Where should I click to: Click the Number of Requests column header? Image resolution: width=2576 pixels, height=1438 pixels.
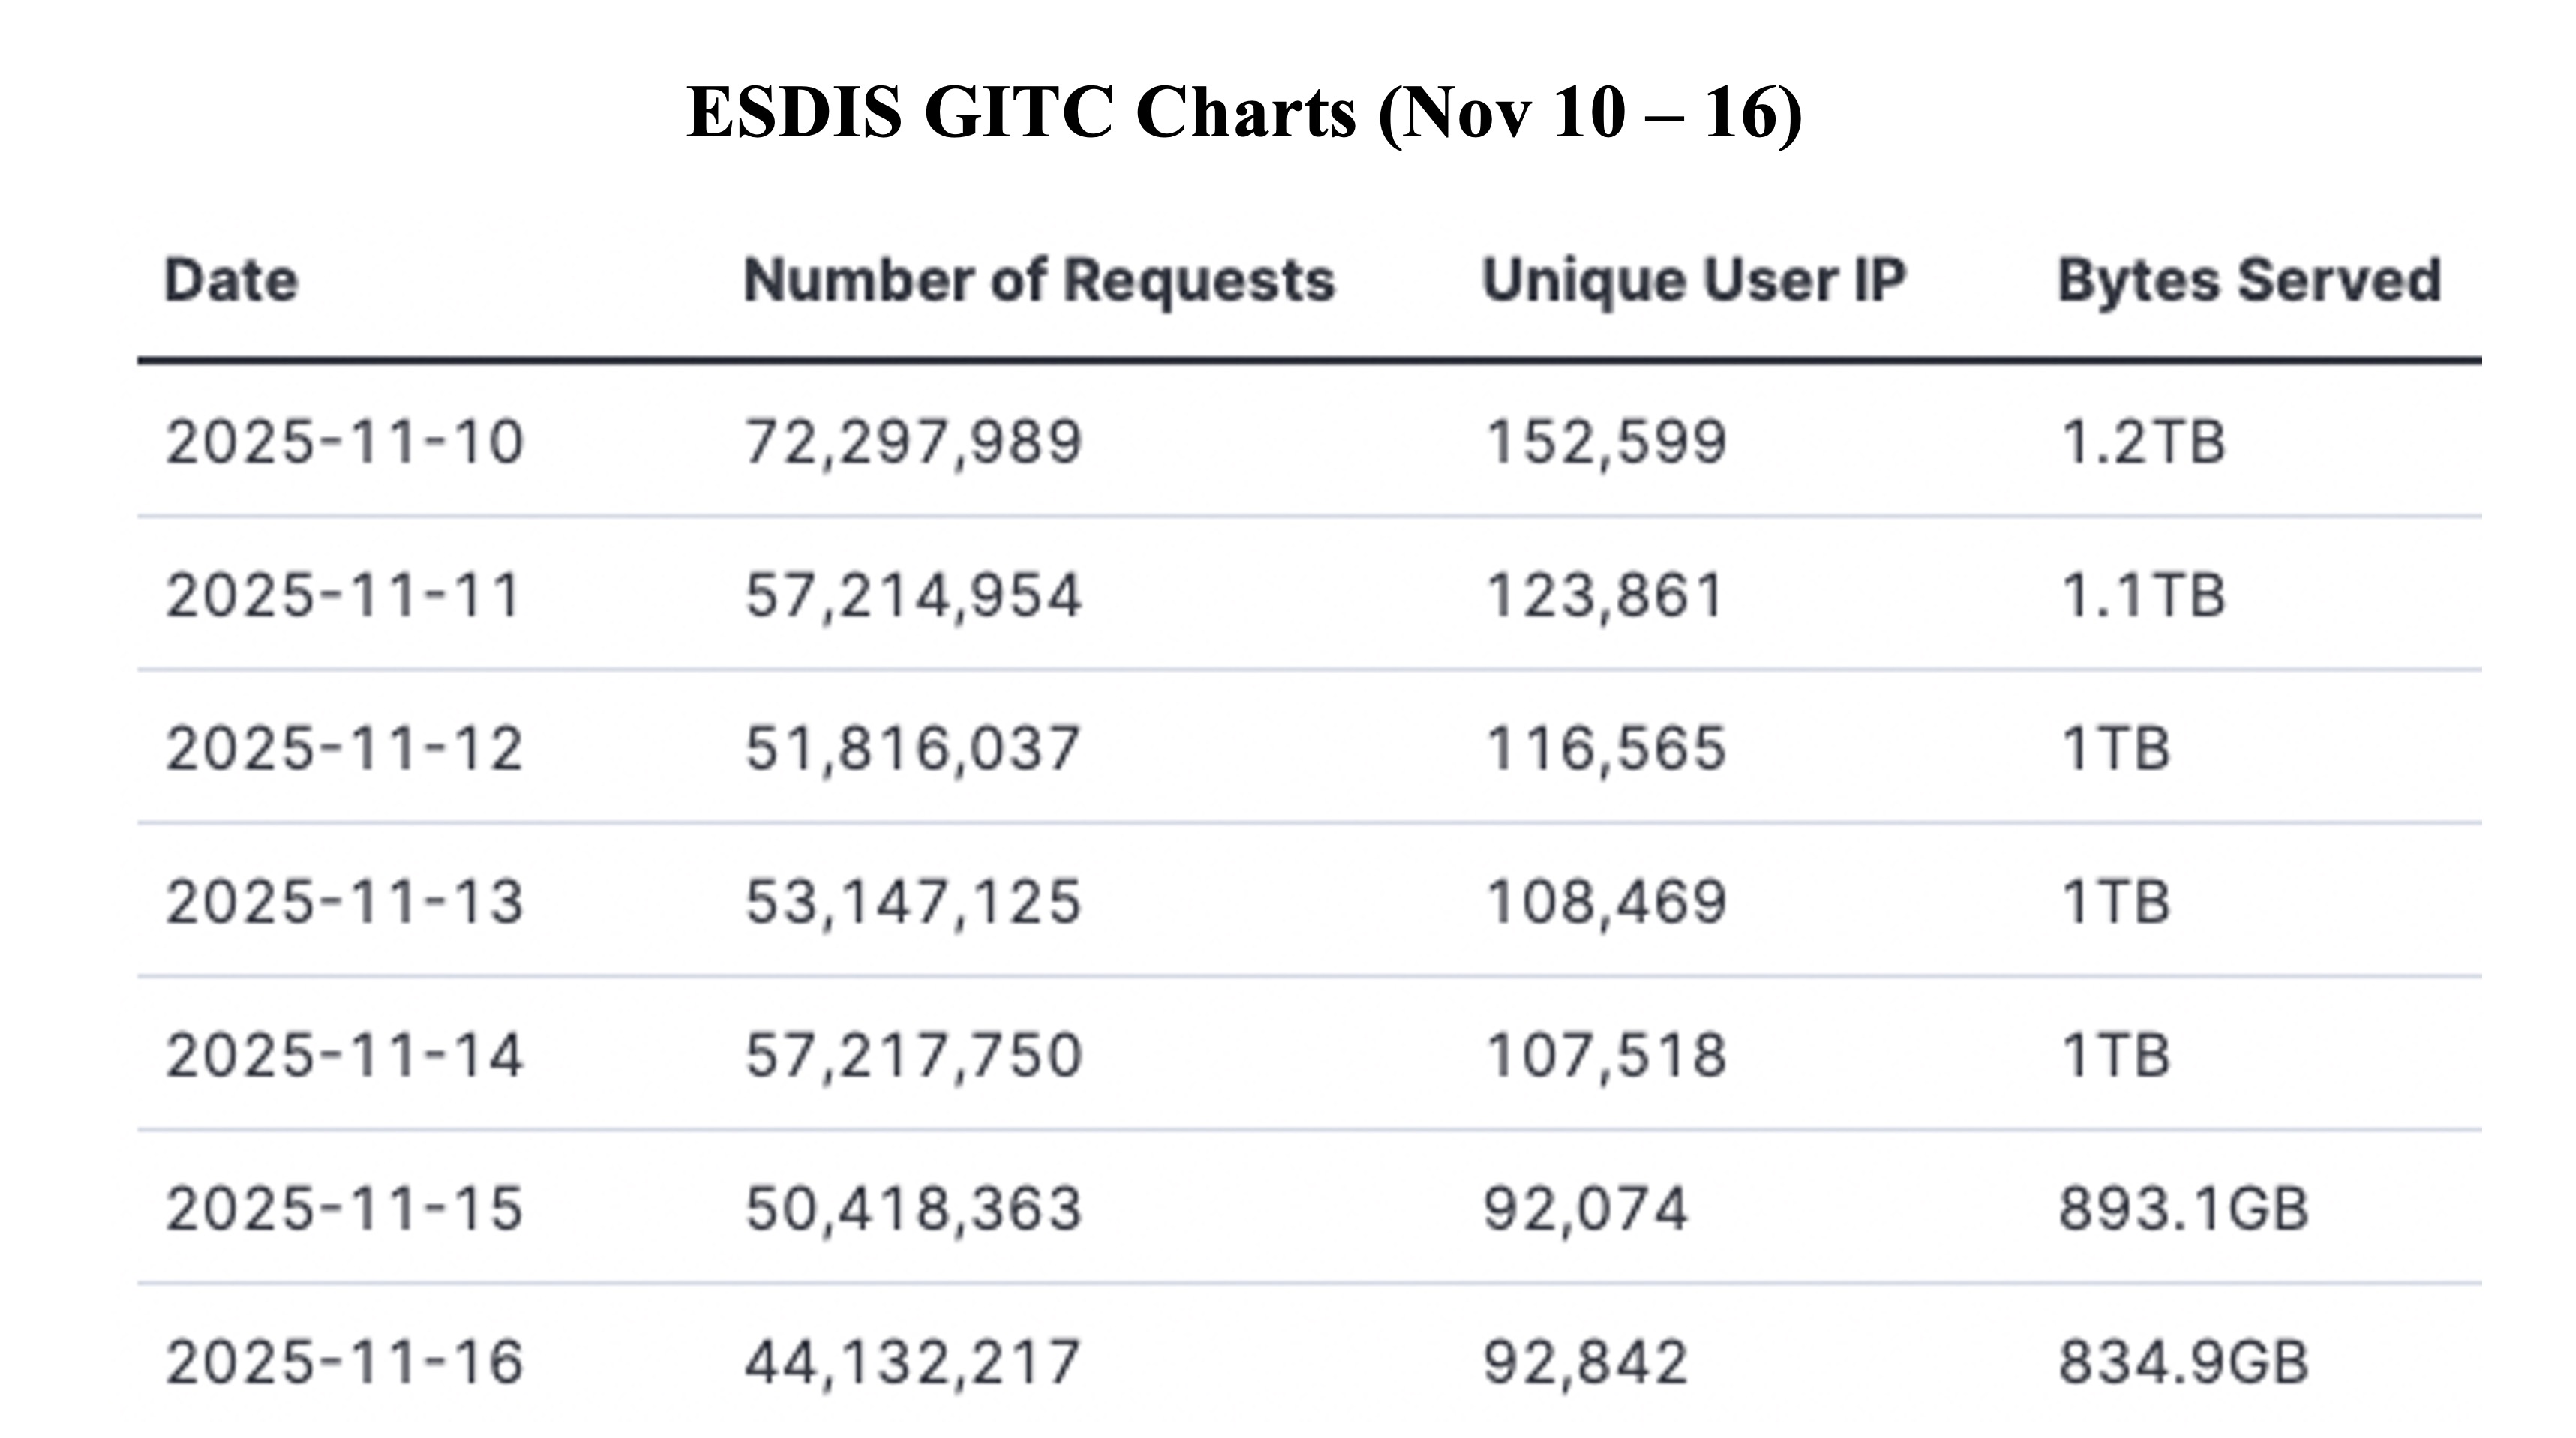pyautogui.click(x=1039, y=280)
